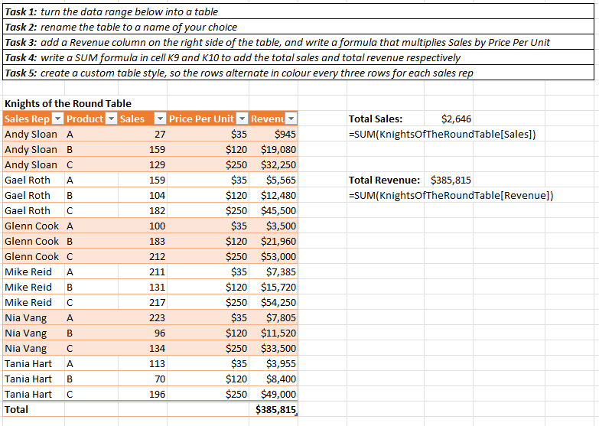
Task: Select Andy Sloan's sales value 27
Action: [142, 134]
